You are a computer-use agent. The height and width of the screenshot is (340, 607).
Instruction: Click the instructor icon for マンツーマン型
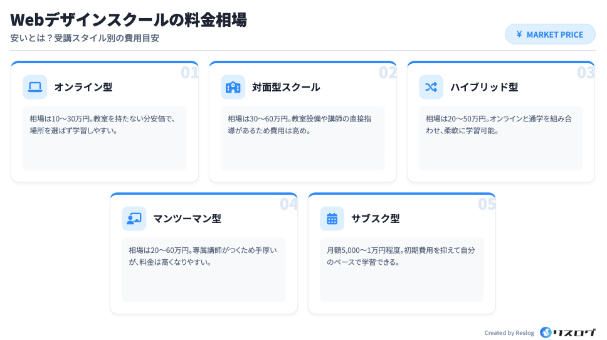pyautogui.click(x=134, y=219)
